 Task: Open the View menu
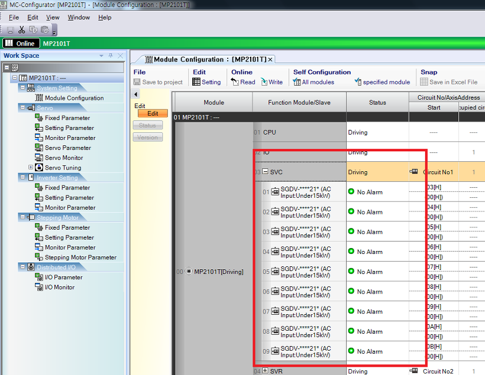(53, 17)
